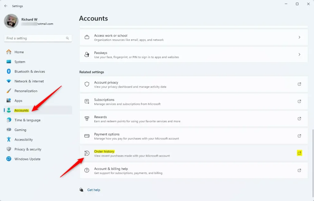Image resolution: width=314 pixels, height=201 pixels.
Task: Click the Richard W account name
Action: [x=29, y=19]
